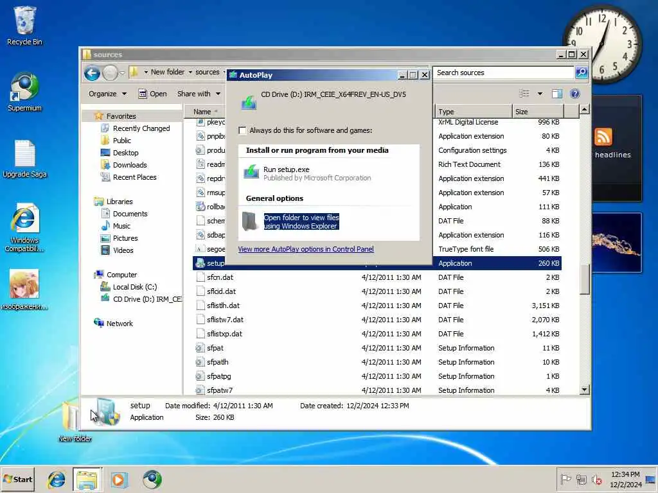Select Videos library
This screenshot has height=493, width=658.
coord(117,250)
